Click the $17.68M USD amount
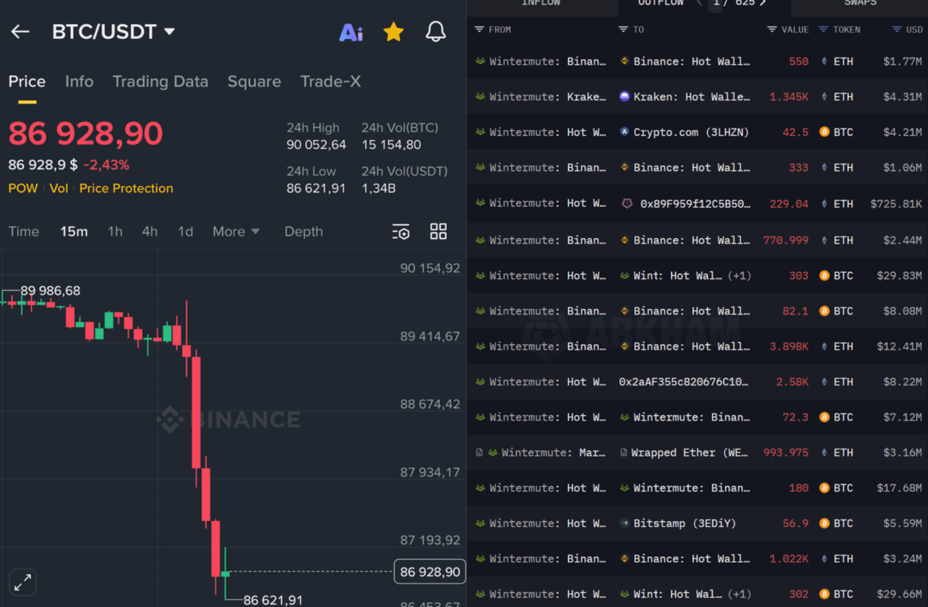The image size is (928, 607). [x=899, y=488]
